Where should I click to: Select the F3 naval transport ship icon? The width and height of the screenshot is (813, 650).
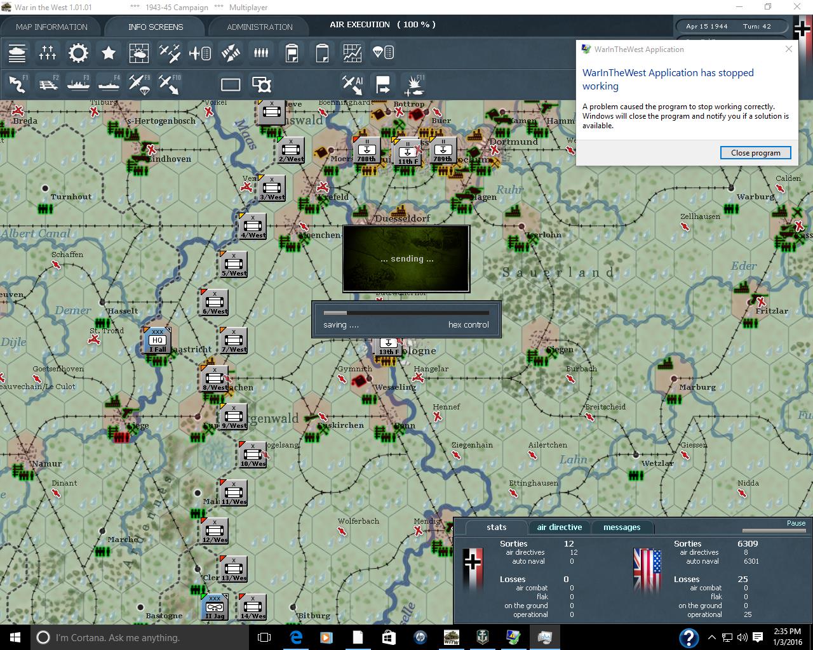78,84
